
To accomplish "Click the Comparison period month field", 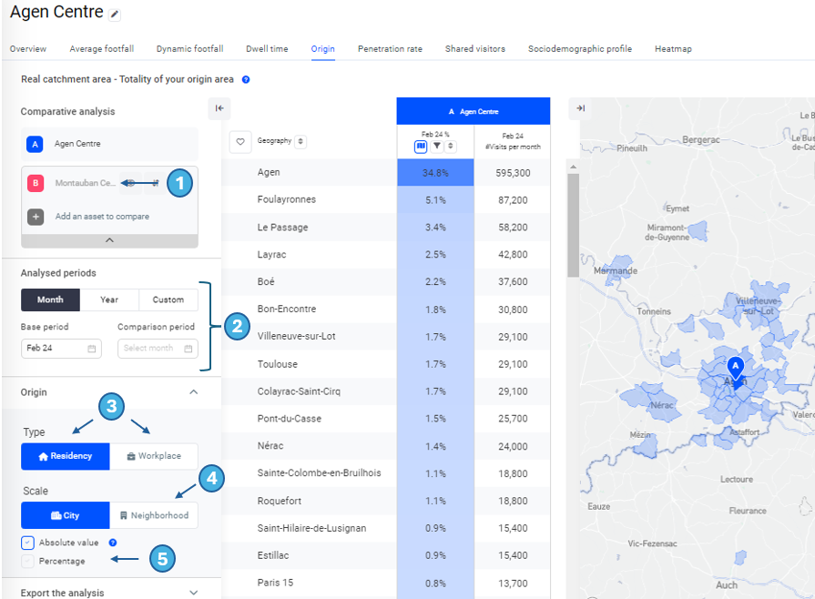I will click(158, 349).
